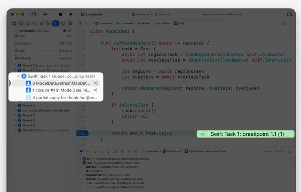Image resolution: width=301 pixels, height=192 pixels.
Task: Expand Thread 6 in debug navigator
Action: pos(16,105)
